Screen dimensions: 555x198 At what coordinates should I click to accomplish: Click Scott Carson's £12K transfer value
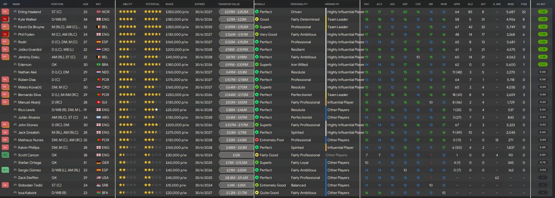coord(235,155)
